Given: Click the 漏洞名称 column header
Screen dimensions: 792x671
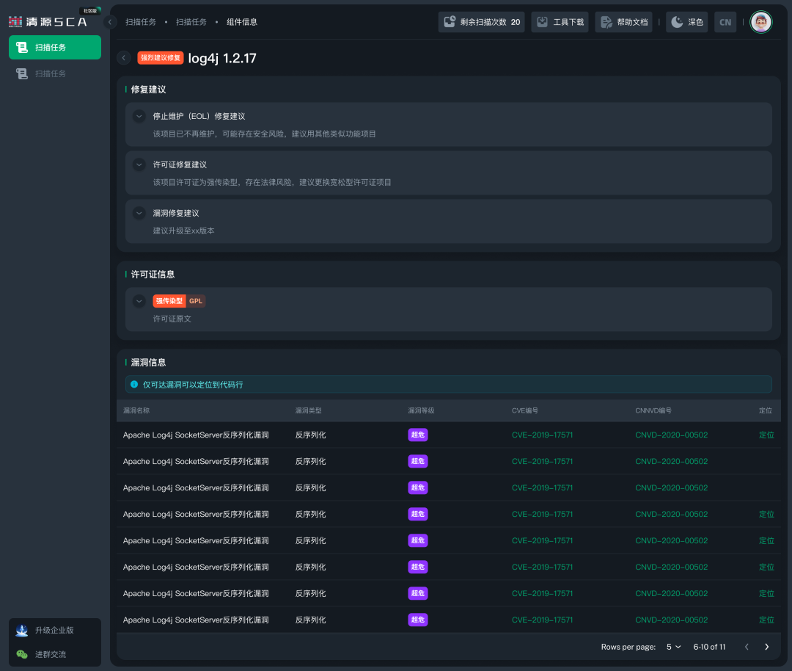Looking at the screenshot, I should click(136, 410).
